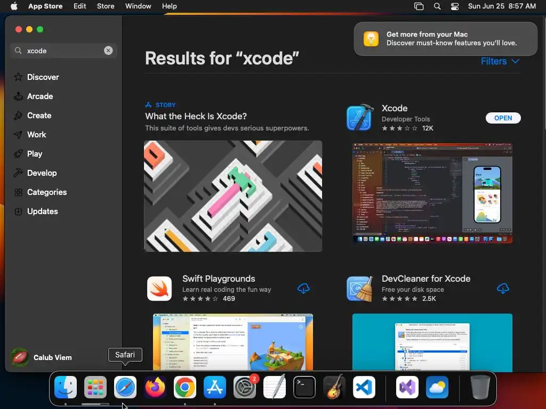Open the Xcode screenshot preview
The height and width of the screenshot is (409, 546).
[432, 193]
